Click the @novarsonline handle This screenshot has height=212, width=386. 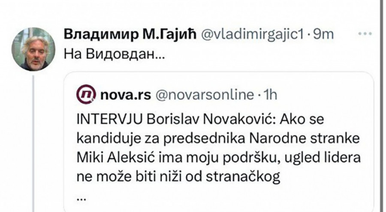(204, 95)
